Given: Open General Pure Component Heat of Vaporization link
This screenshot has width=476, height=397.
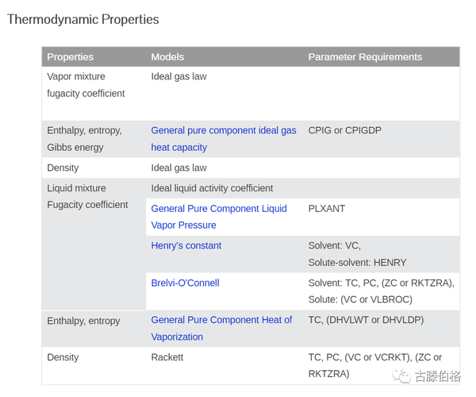Looking at the screenshot, I should point(221,329).
